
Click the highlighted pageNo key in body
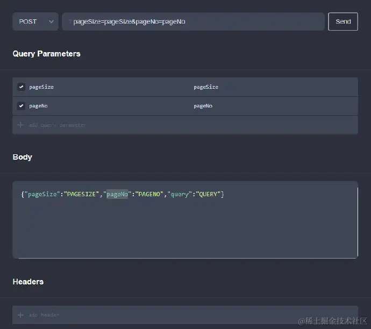[117, 194]
